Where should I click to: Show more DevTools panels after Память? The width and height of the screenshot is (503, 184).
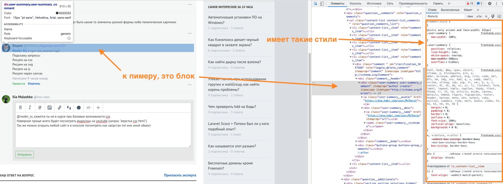449,4
